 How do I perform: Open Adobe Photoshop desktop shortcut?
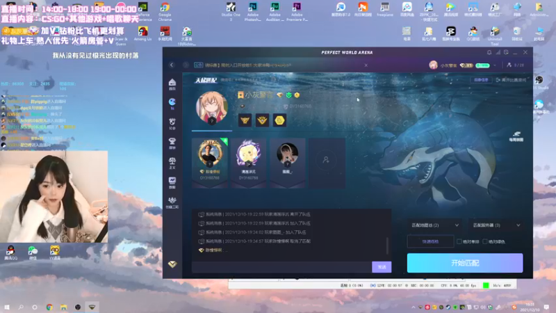point(252,12)
